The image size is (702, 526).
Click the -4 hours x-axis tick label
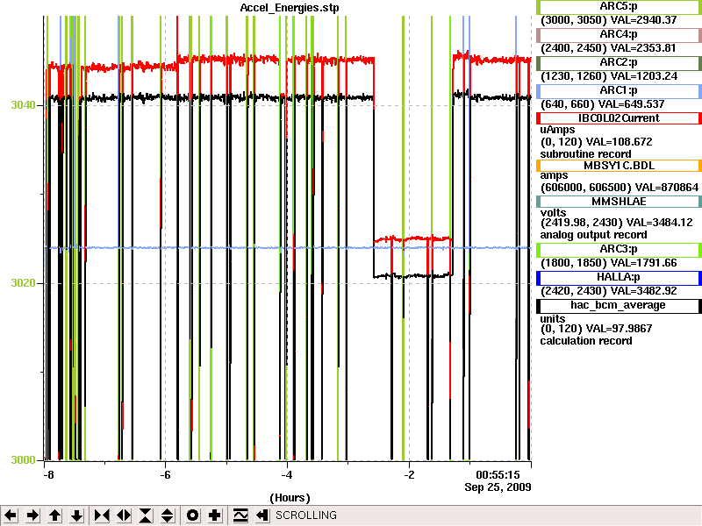[287, 475]
